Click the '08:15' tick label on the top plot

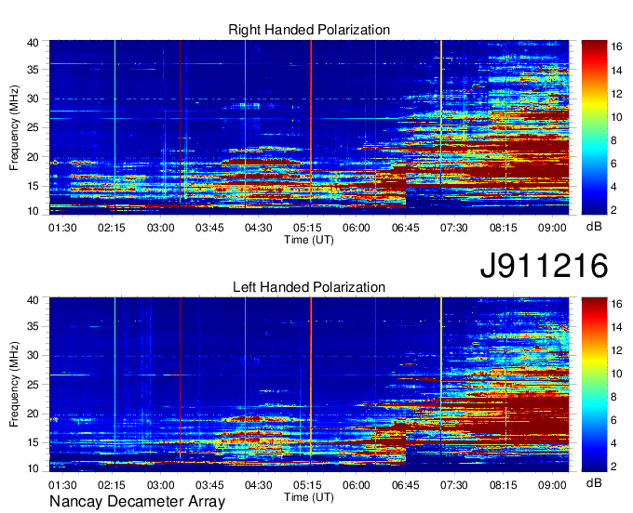point(503,228)
